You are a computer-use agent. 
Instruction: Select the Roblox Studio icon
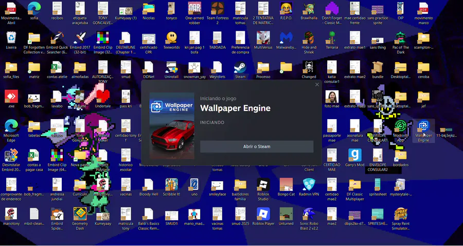click(x=263, y=190)
